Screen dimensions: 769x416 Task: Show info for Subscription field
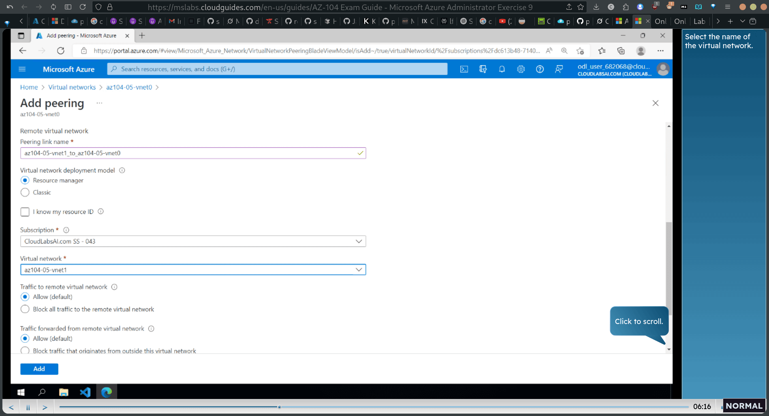(66, 230)
